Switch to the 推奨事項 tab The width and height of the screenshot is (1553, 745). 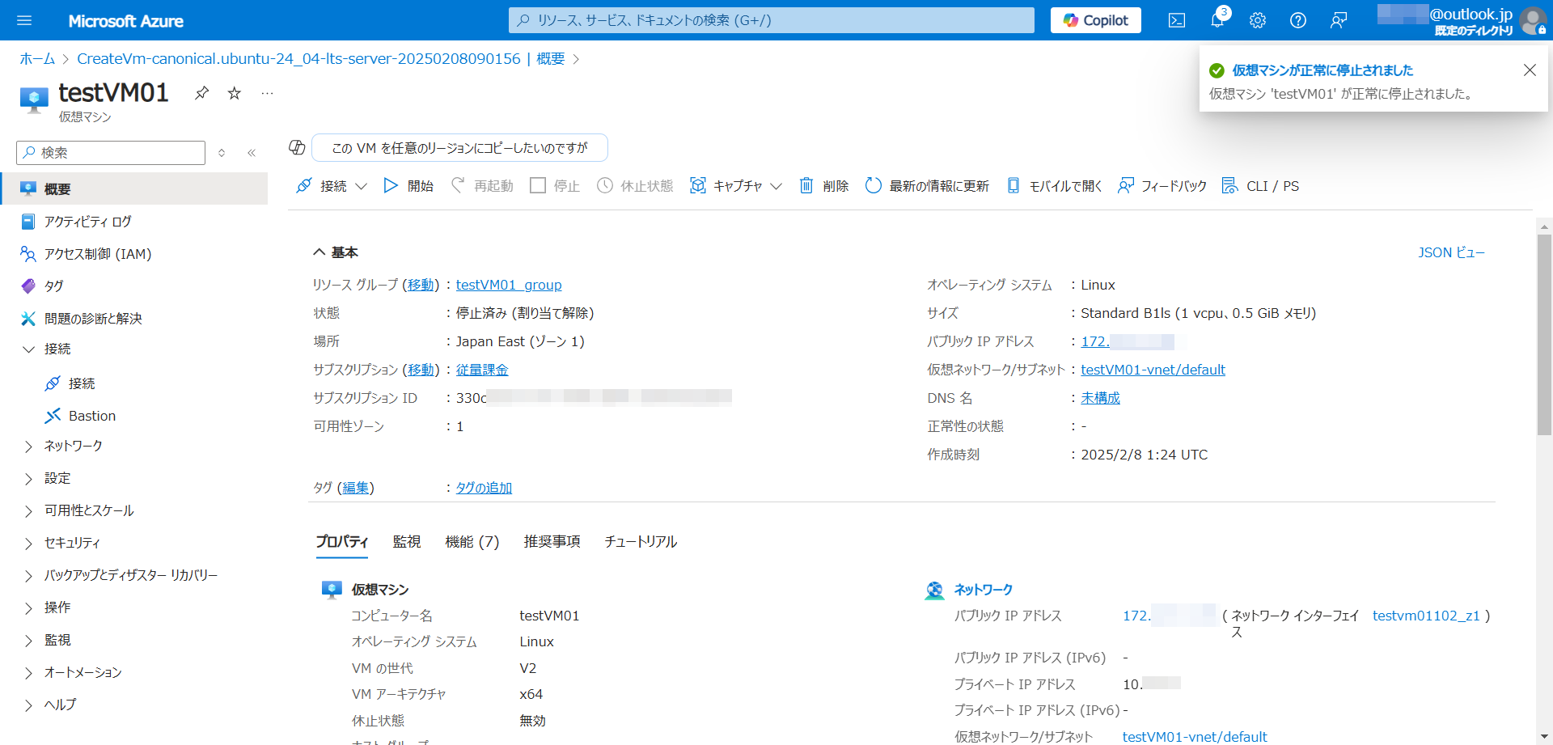552,541
